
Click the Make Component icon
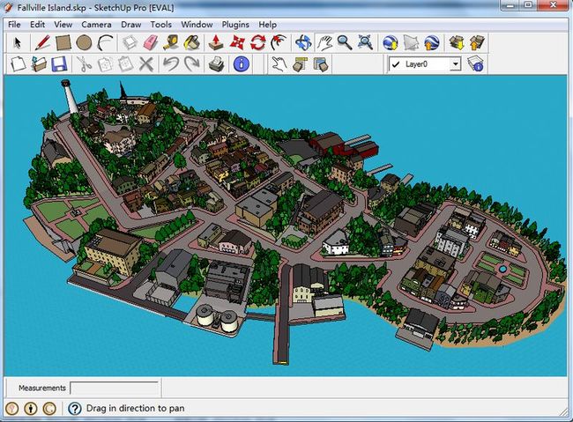(130, 43)
